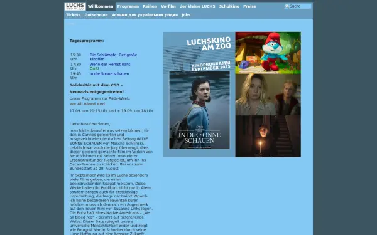377x235 pixels.
Task: Click the In die Sonne schauen poster
Action: click(x=199, y=110)
